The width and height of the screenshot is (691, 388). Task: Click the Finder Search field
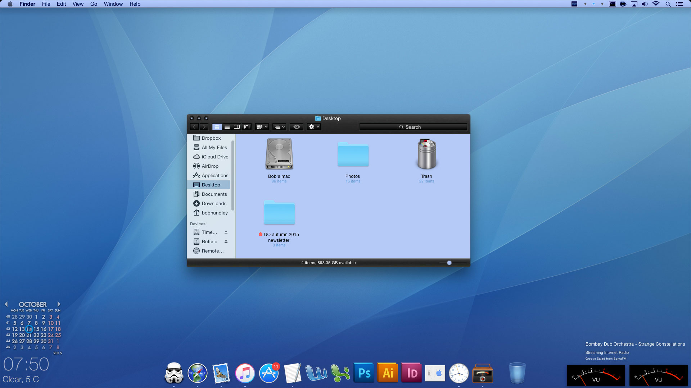[413, 127]
